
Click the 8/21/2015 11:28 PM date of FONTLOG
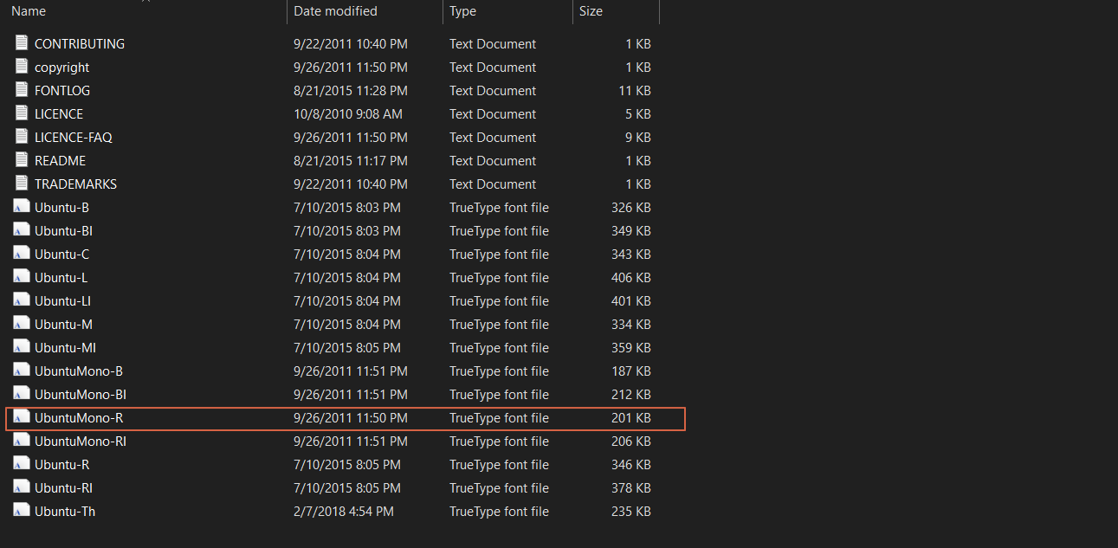(351, 90)
